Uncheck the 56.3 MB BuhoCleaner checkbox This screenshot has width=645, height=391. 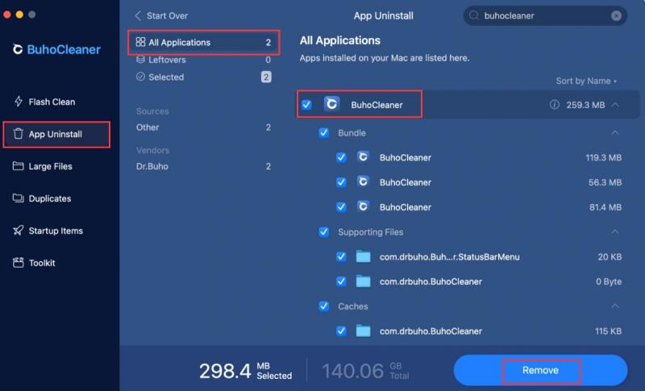[x=341, y=182]
